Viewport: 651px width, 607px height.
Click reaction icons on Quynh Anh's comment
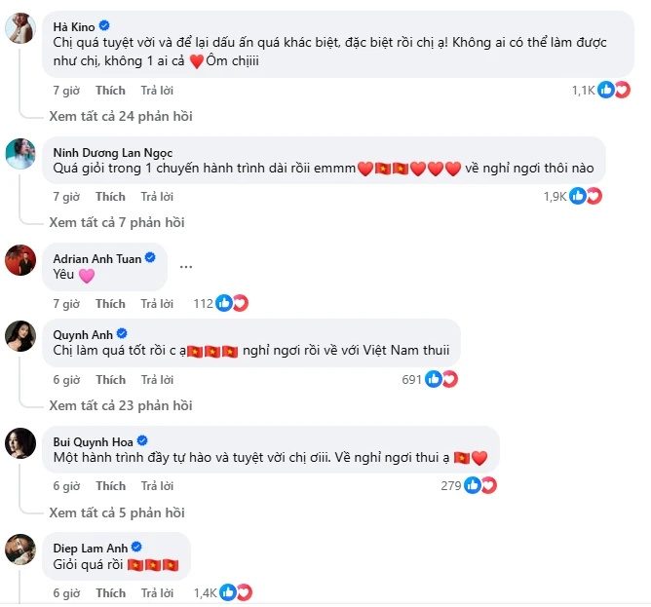pos(442,379)
